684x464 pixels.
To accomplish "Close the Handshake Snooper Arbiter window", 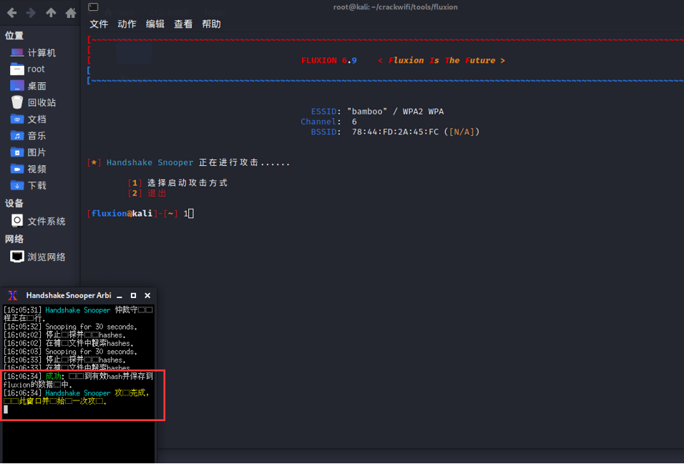I will (147, 296).
